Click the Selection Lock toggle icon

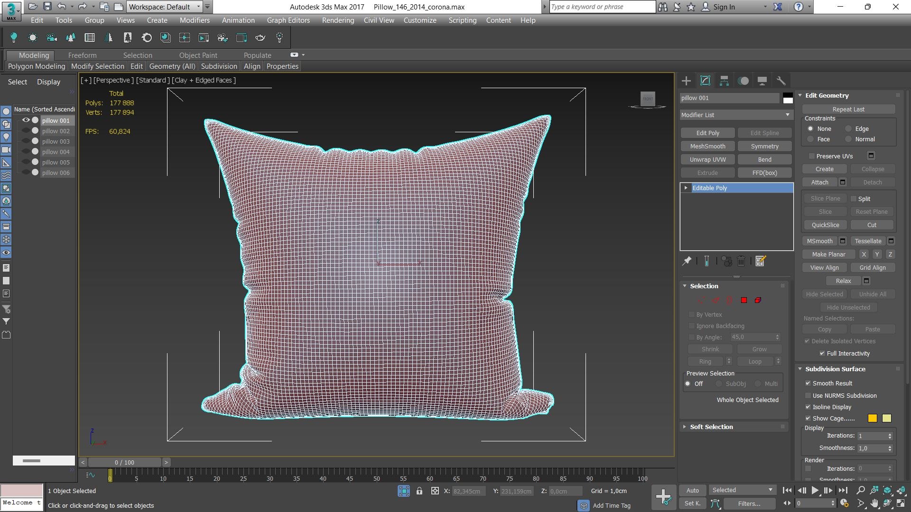tap(419, 491)
